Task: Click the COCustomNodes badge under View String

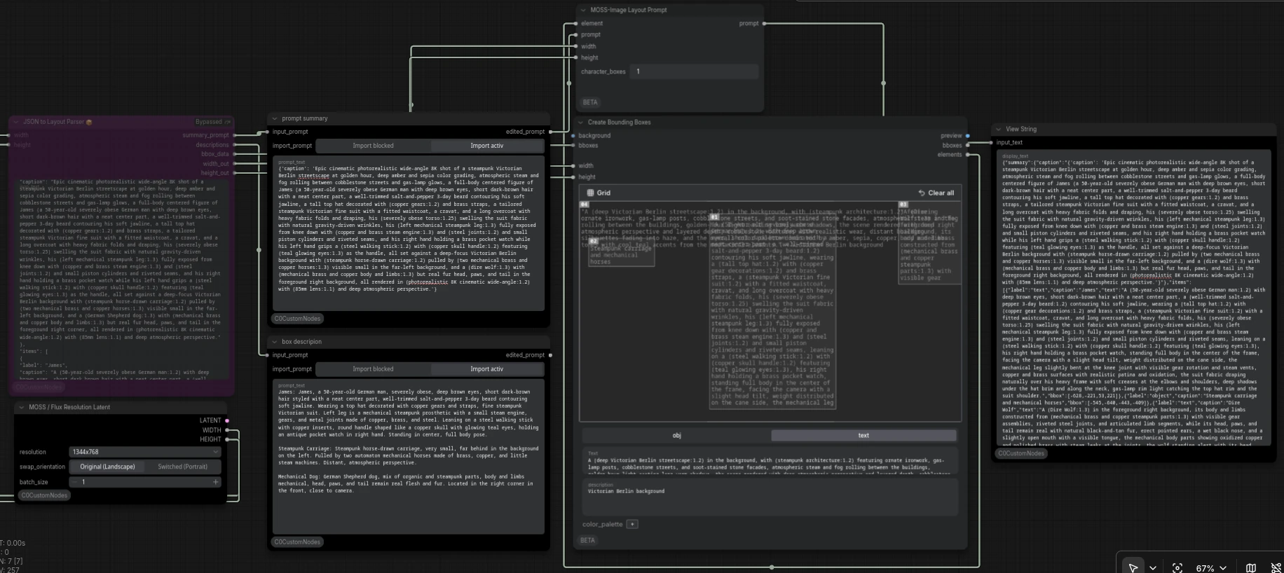Action: 1021,453
